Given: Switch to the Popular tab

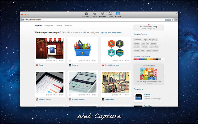Looking at the screenshot, I should pyautogui.click(x=38, y=25).
